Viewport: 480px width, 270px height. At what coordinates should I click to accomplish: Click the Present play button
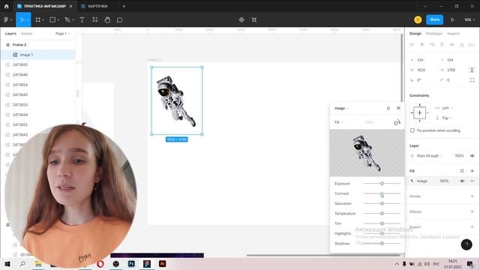click(452, 20)
